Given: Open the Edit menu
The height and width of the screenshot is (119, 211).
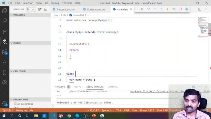Looking at the screenshot, I should (17, 3).
